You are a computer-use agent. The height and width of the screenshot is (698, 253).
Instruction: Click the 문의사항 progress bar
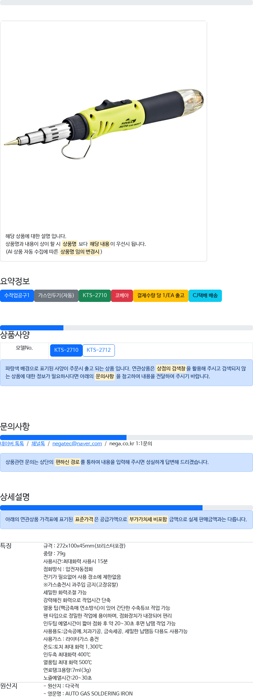(x=126, y=438)
